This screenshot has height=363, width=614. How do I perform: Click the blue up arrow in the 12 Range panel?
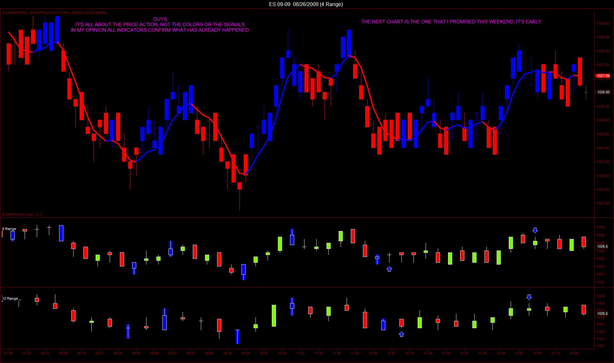(402, 334)
